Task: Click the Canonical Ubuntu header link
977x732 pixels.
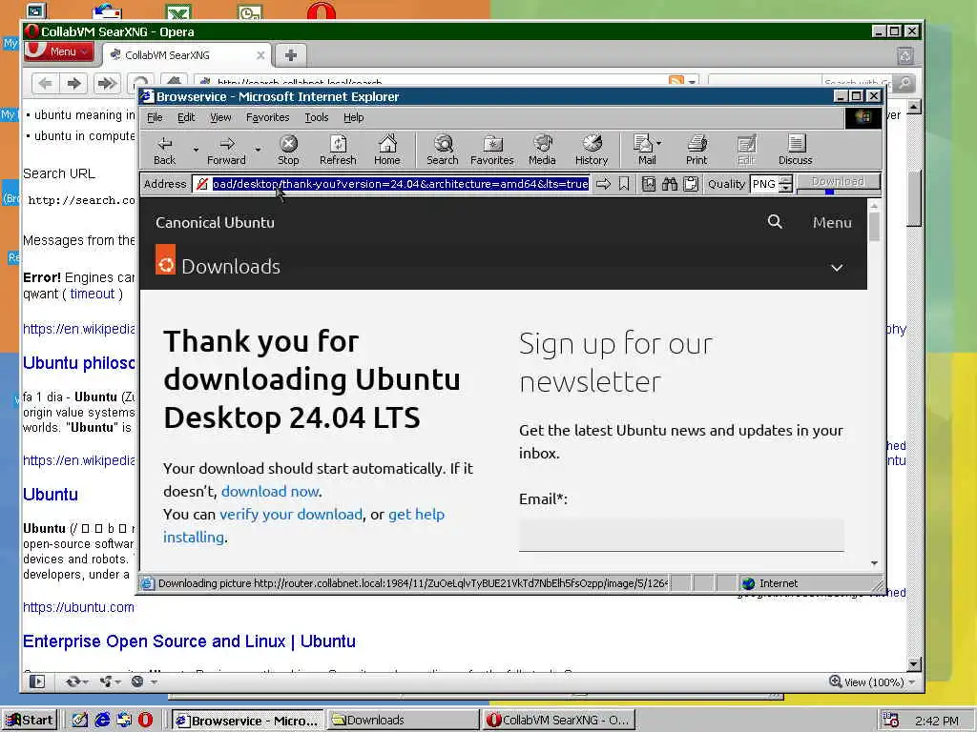Action: (x=215, y=222)
